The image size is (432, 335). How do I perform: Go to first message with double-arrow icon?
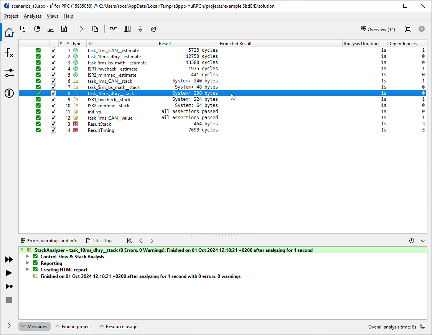point(130,241)
